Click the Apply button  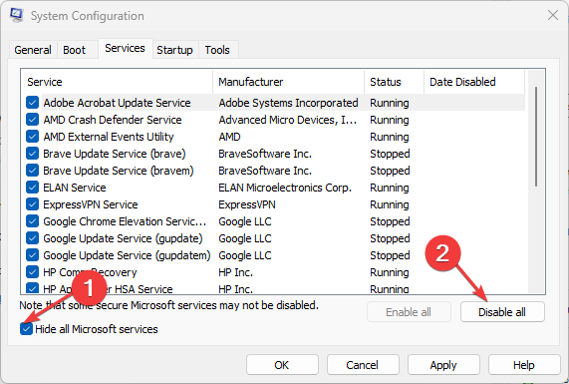click(x=443, y=365)
